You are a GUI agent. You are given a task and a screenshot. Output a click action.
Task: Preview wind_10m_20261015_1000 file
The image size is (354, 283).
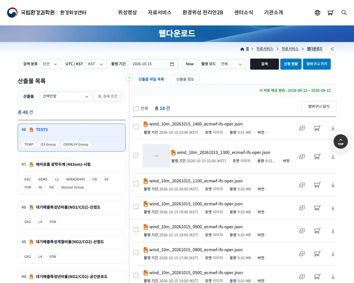tap(302, 208)
